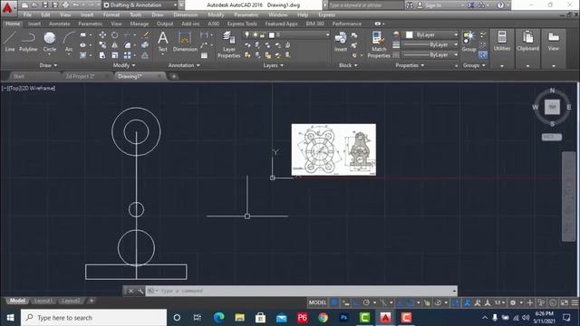Expand the Block panel
The height and width of the screenshot is (326, 580).
click(x=348, y=65)
